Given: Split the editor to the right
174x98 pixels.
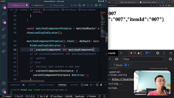Looking at the screenshot, I should click(100, 5).
